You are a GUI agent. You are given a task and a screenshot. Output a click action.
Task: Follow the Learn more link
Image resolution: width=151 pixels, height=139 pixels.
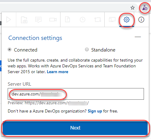[x=58, y=72]
